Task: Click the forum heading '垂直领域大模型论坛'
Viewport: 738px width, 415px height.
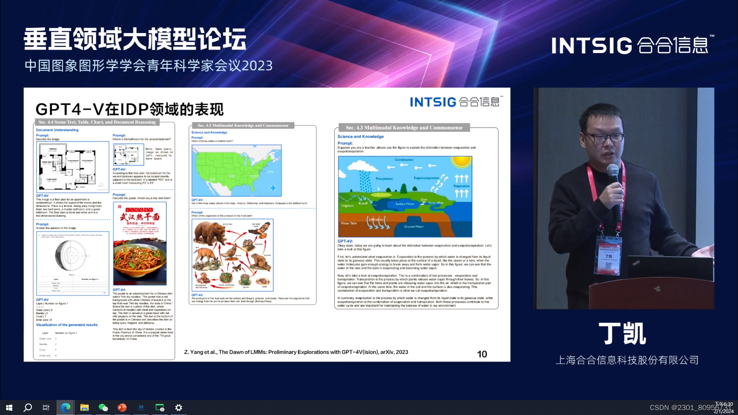Action: (x=135, y=39)
